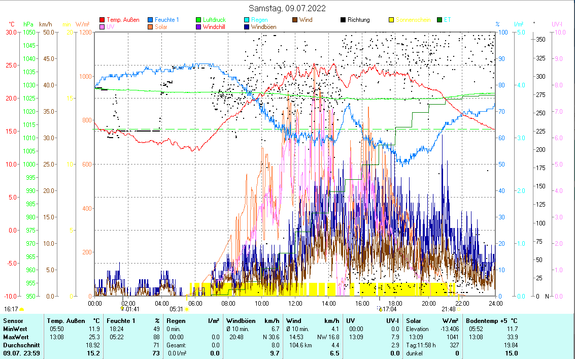Select the purple Windchill legend swatch
Image resolution: width=575 pixels, height=359 pixels.
198,27
